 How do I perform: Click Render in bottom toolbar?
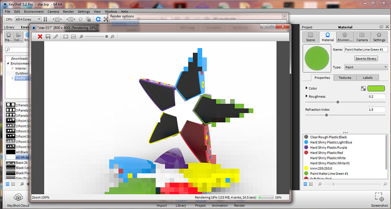pos(239,206)
